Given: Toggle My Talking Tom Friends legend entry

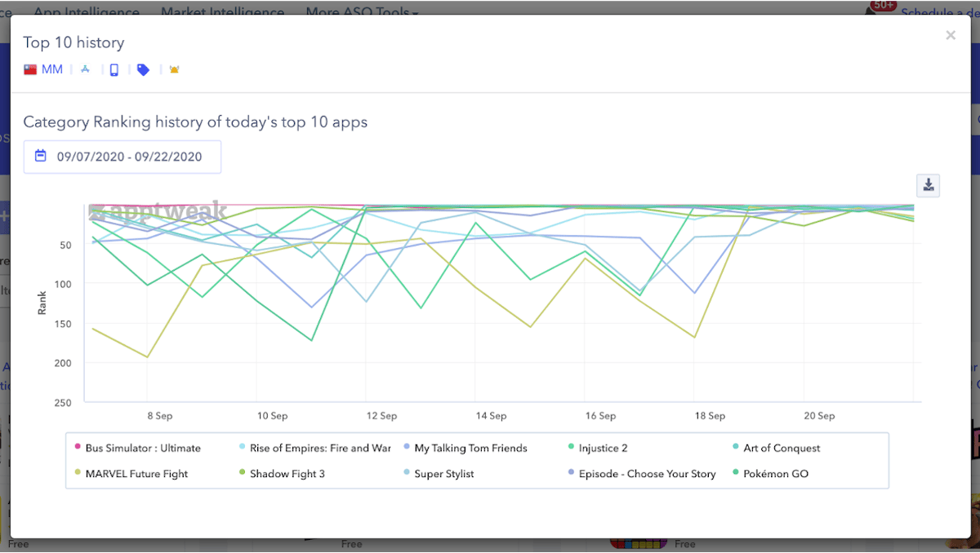Looking at the screenshot, I should point(470,448).
